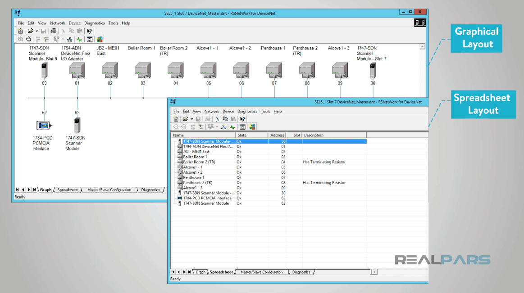Switch to Master/Slave Configuration tab in spreadsheet window
This screenshot has height=293, width=524.
tap(262, 272)
